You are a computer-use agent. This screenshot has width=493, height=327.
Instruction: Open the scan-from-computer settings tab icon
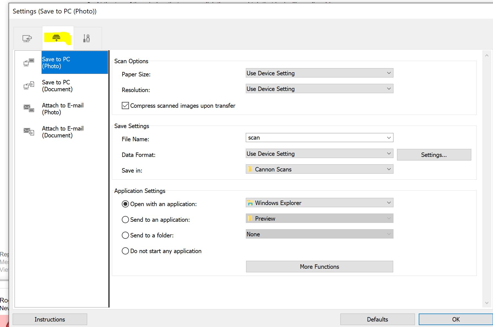(x=27, y=38)
